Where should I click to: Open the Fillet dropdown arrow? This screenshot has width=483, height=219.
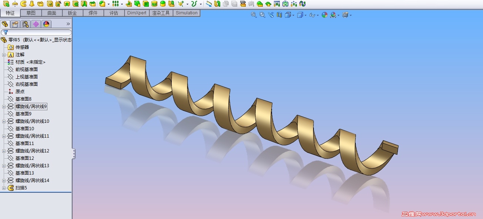108,4
